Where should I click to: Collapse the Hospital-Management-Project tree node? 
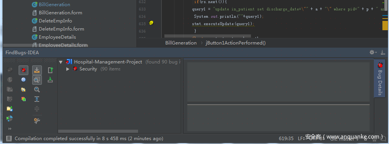click(x=61, y=62)
